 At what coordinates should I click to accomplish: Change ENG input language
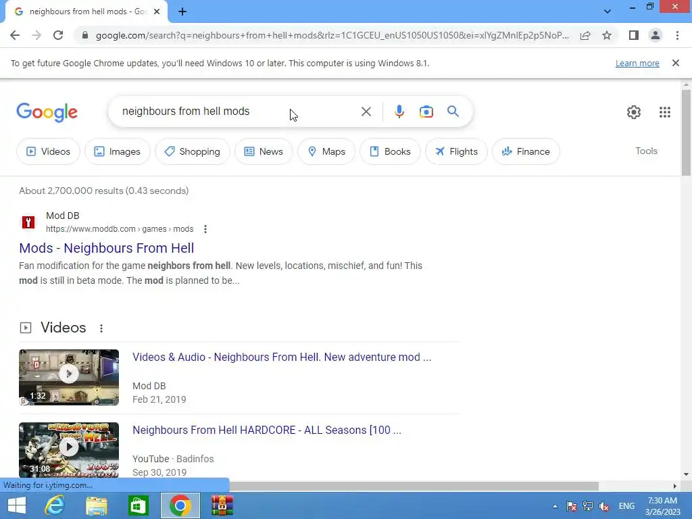(626, 506)
